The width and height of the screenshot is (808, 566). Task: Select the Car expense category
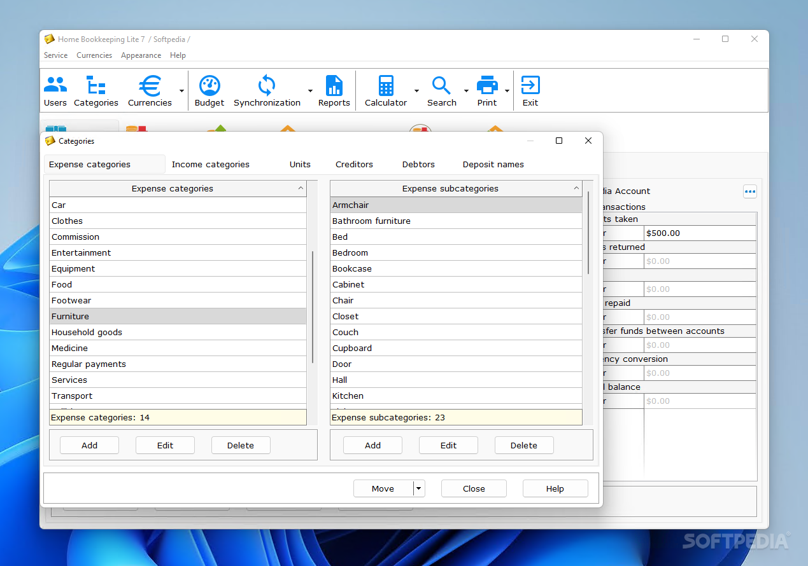(178, 205)
